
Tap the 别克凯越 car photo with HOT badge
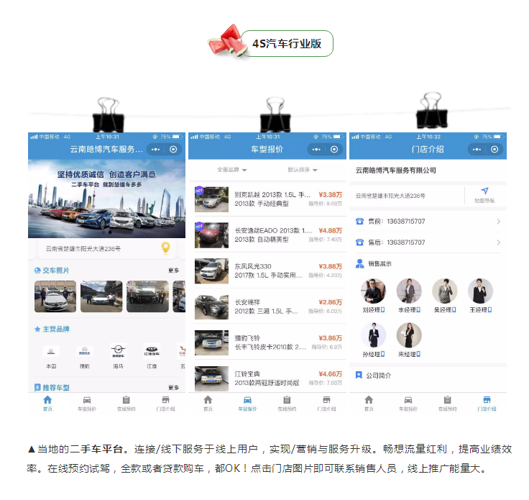(211, 199)
